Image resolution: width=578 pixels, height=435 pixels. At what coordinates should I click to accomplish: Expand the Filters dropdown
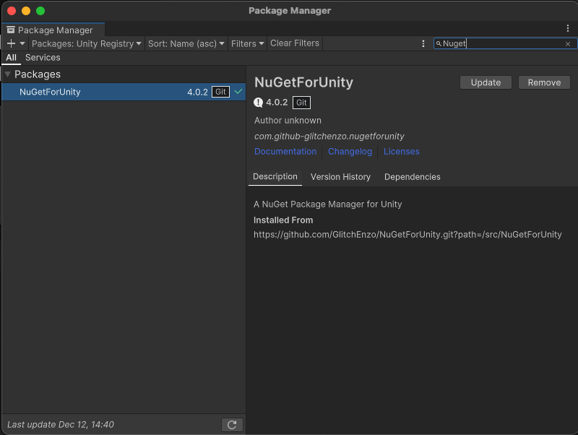pyautogui.click(x=248, y=43)
